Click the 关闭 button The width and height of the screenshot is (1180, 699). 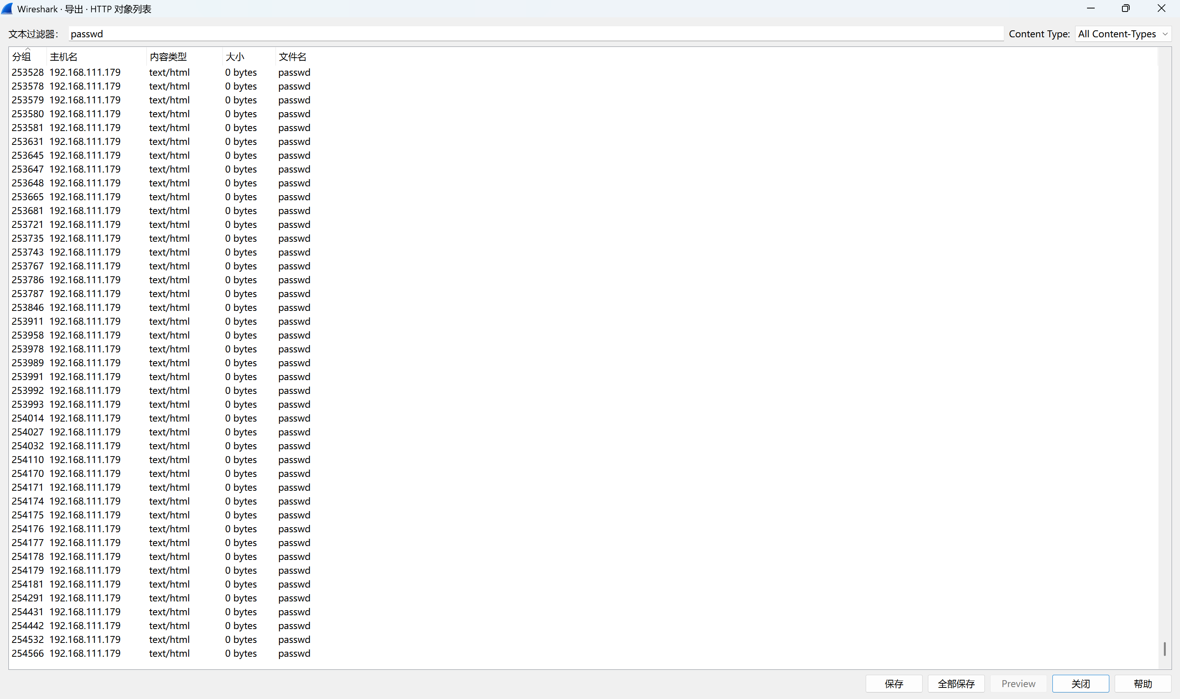click(1080, 684)
